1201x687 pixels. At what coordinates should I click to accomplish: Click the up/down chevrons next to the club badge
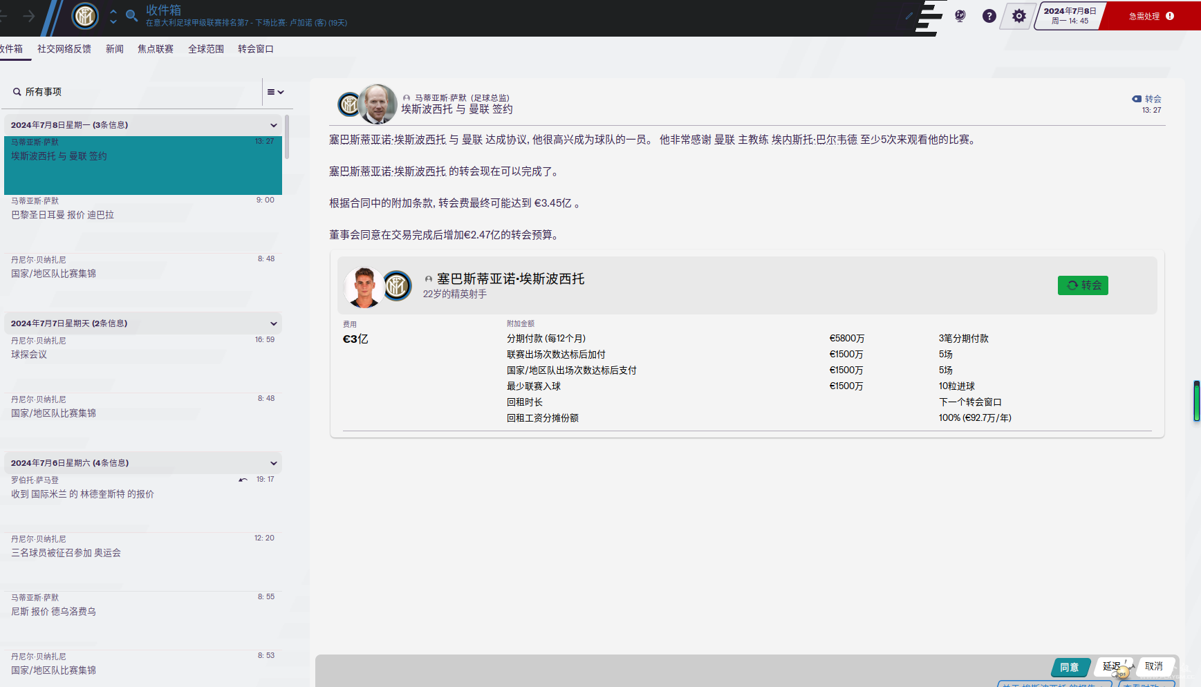pyautogui.click(x=113, y=16)
